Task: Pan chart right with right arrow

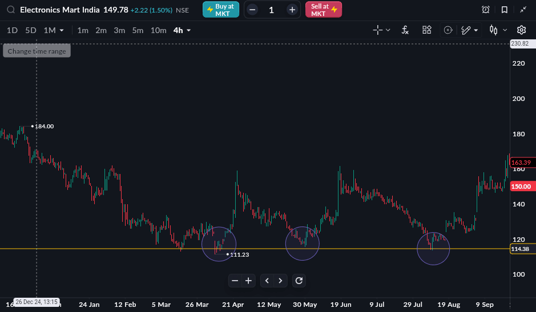Action: [x=280, y=281]
